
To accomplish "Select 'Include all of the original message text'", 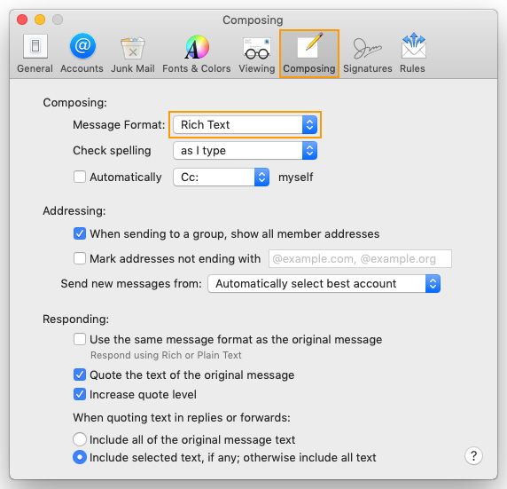I will tap(80, 439).
